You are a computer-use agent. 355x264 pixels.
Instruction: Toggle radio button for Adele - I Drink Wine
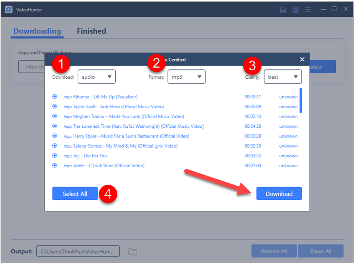click(55, 165)
